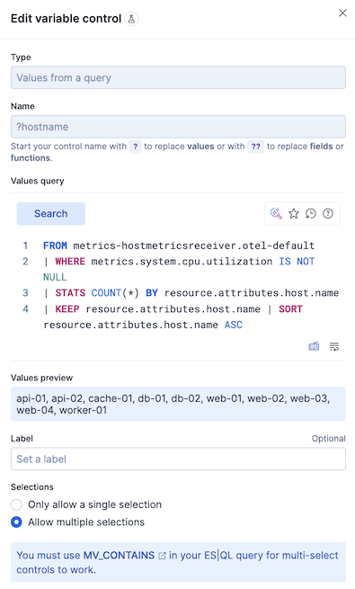Click the SORT keyword in query

[290, 309]
